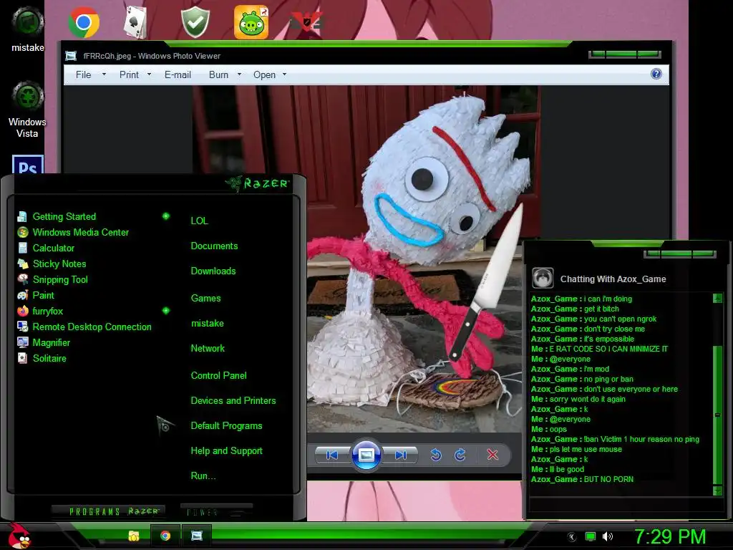Viewport: 733px width, 550px height.
Task: Rotate the photo counterclockwise
Action: point(436,455)
